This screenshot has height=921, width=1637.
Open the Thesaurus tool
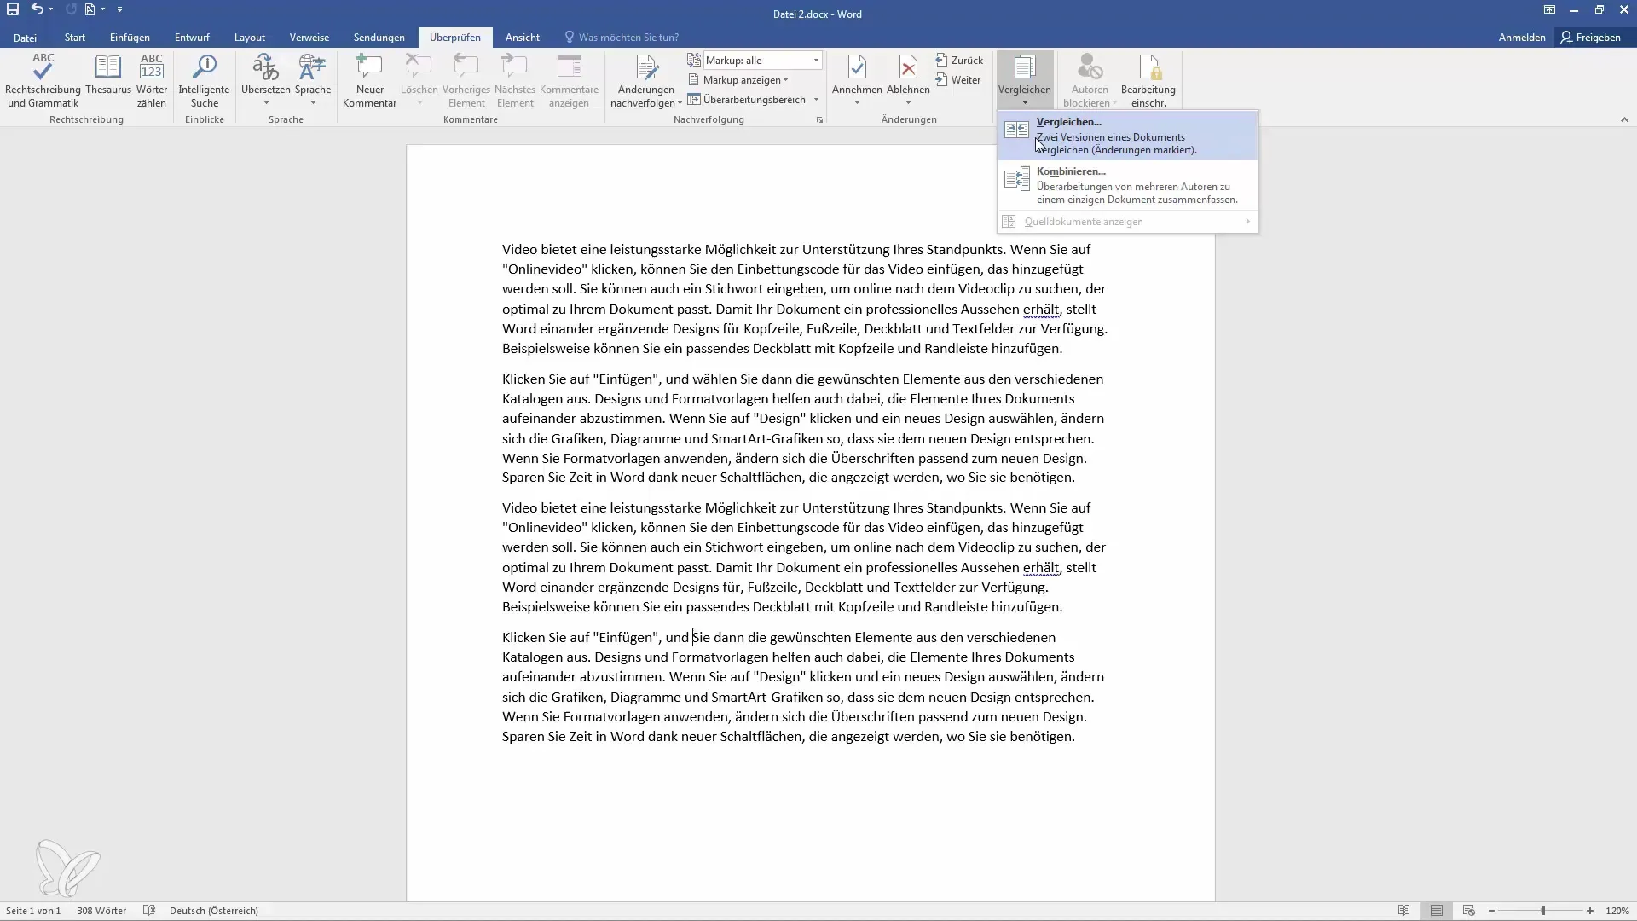tap(108, 75)
